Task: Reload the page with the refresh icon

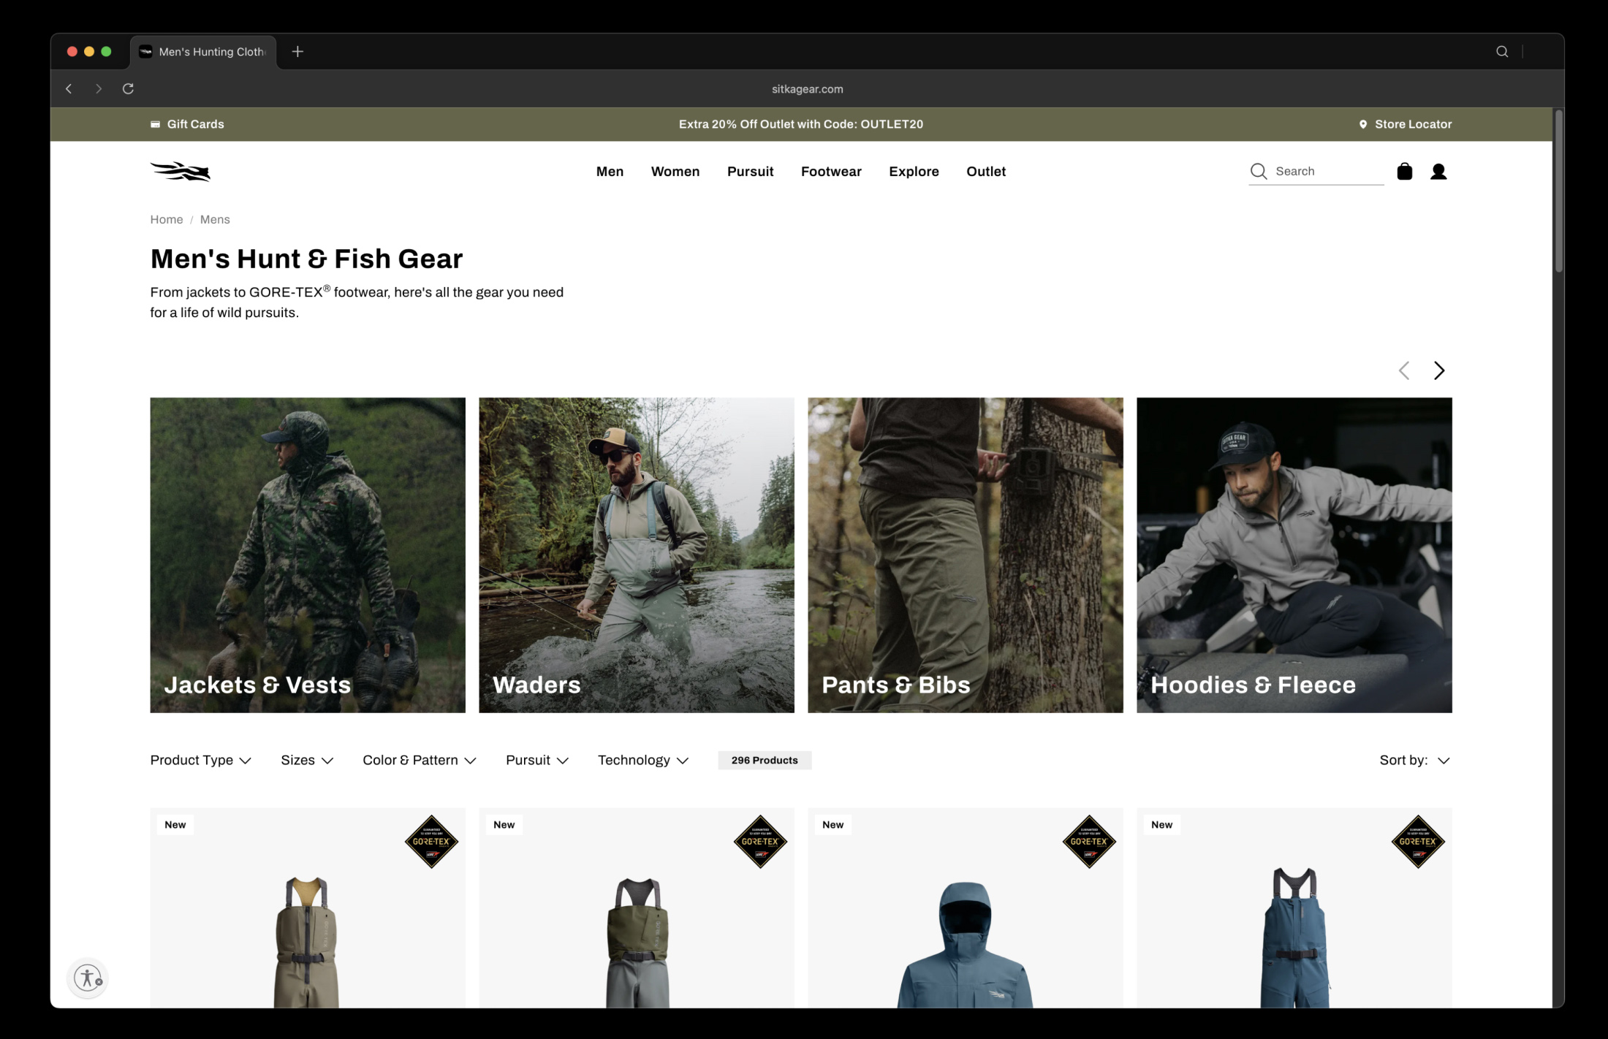Action: point(128,88)
